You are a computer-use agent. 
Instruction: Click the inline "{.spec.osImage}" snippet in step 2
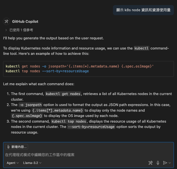27,116
